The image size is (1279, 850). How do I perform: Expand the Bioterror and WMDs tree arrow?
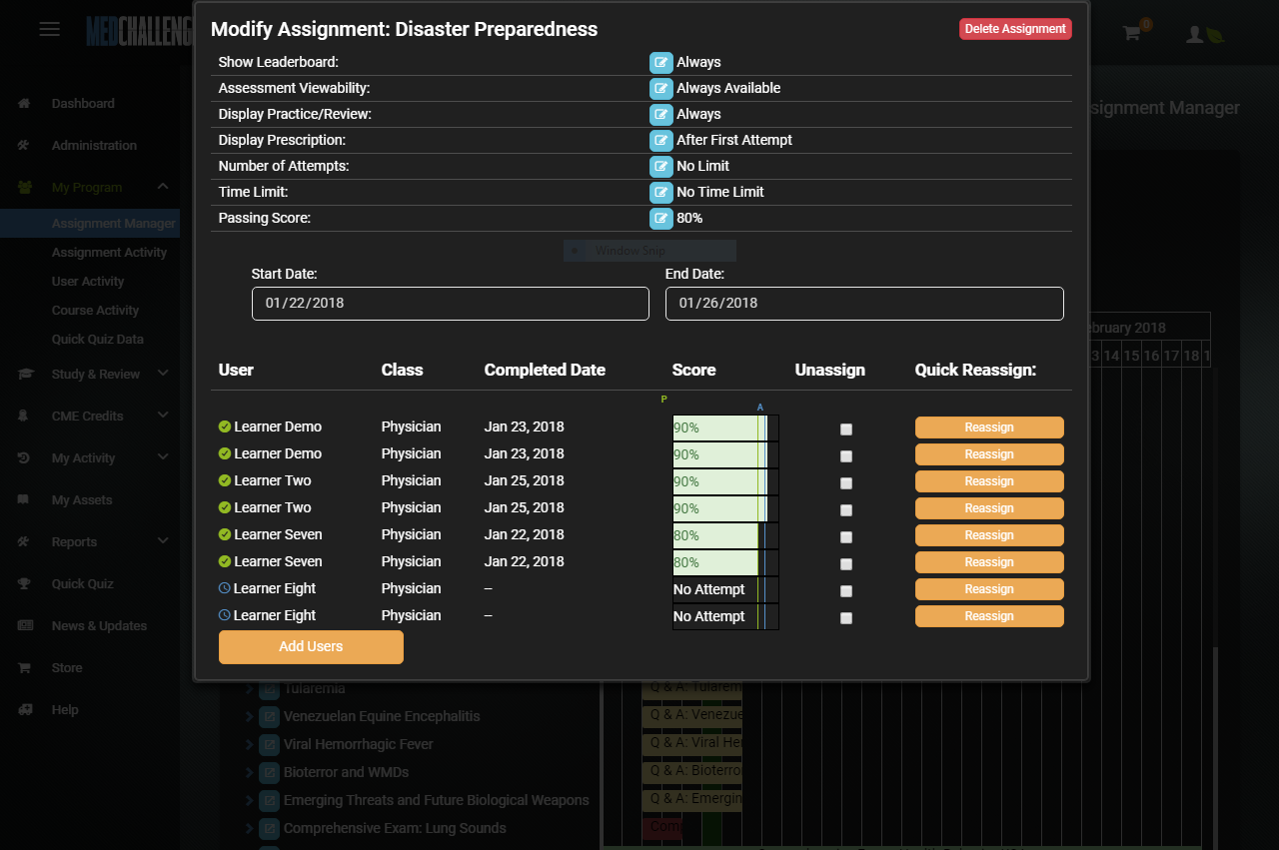(249, 772)
